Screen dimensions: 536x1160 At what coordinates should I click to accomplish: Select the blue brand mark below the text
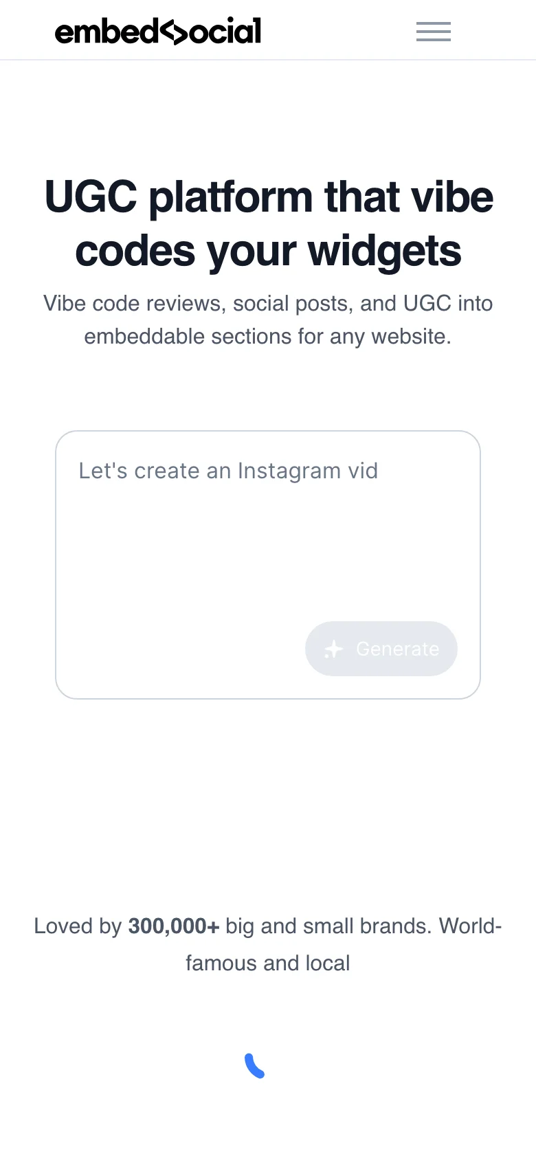pyautogui.click(x=254, y=1064)
